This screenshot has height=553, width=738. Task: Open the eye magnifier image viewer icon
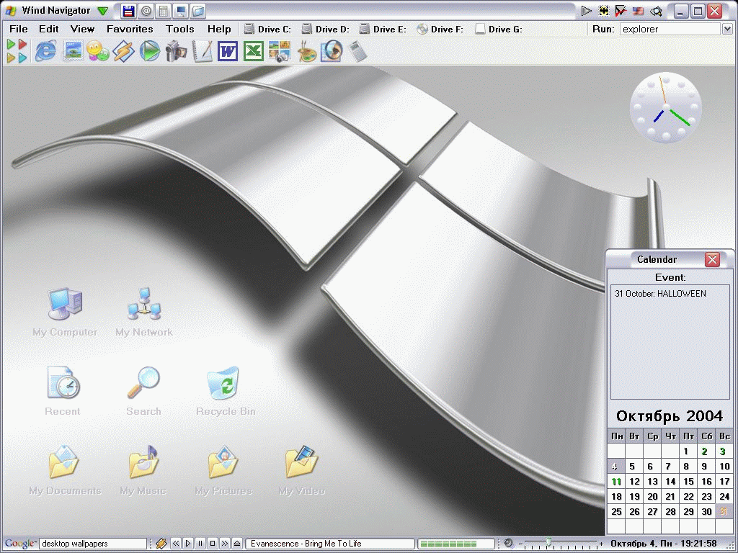[x=332, y=51]
